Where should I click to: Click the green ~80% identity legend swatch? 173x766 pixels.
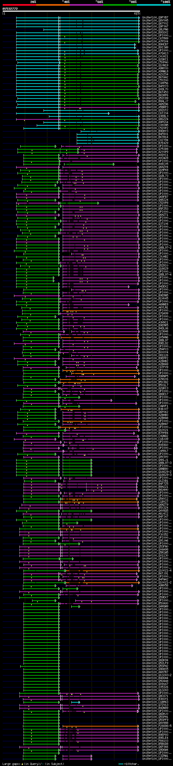pos(120,5)
